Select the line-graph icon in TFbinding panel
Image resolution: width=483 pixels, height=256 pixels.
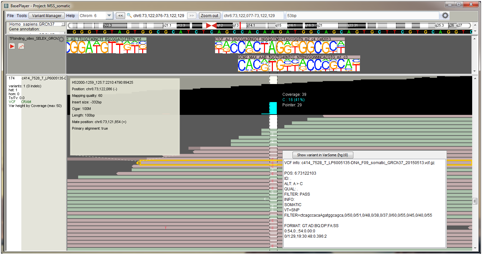tap(21, 46)
